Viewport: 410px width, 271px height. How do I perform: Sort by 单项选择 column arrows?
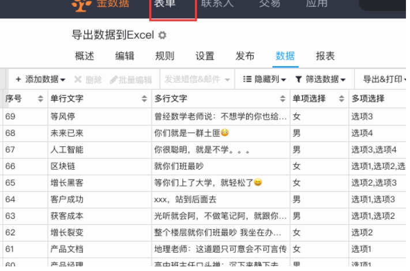coord(341,98)
